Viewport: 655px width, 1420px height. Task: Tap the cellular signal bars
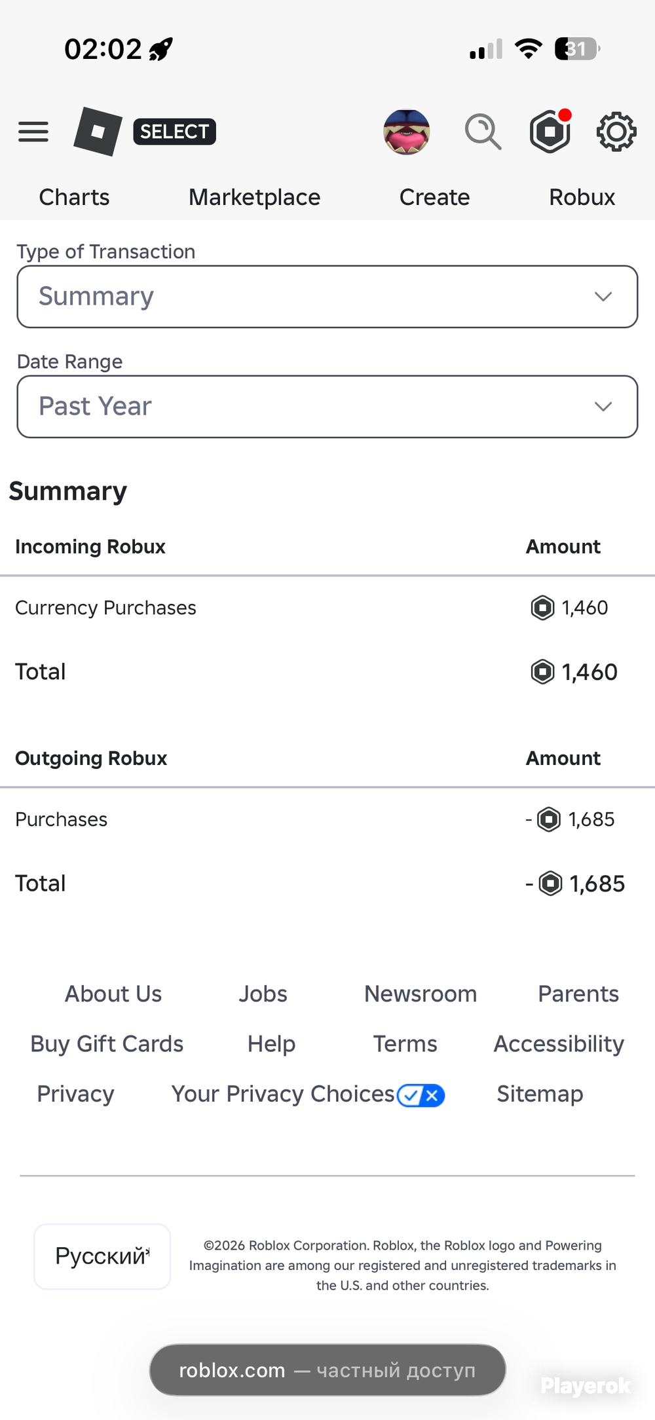(x=486, y=49)
